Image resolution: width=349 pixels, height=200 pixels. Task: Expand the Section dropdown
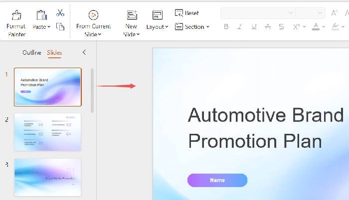click(192, 27)
